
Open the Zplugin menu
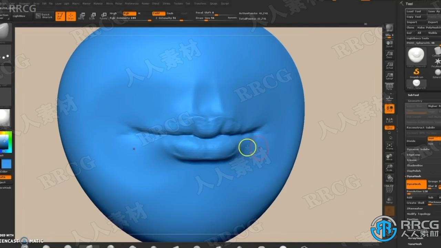tap(214, 3)
